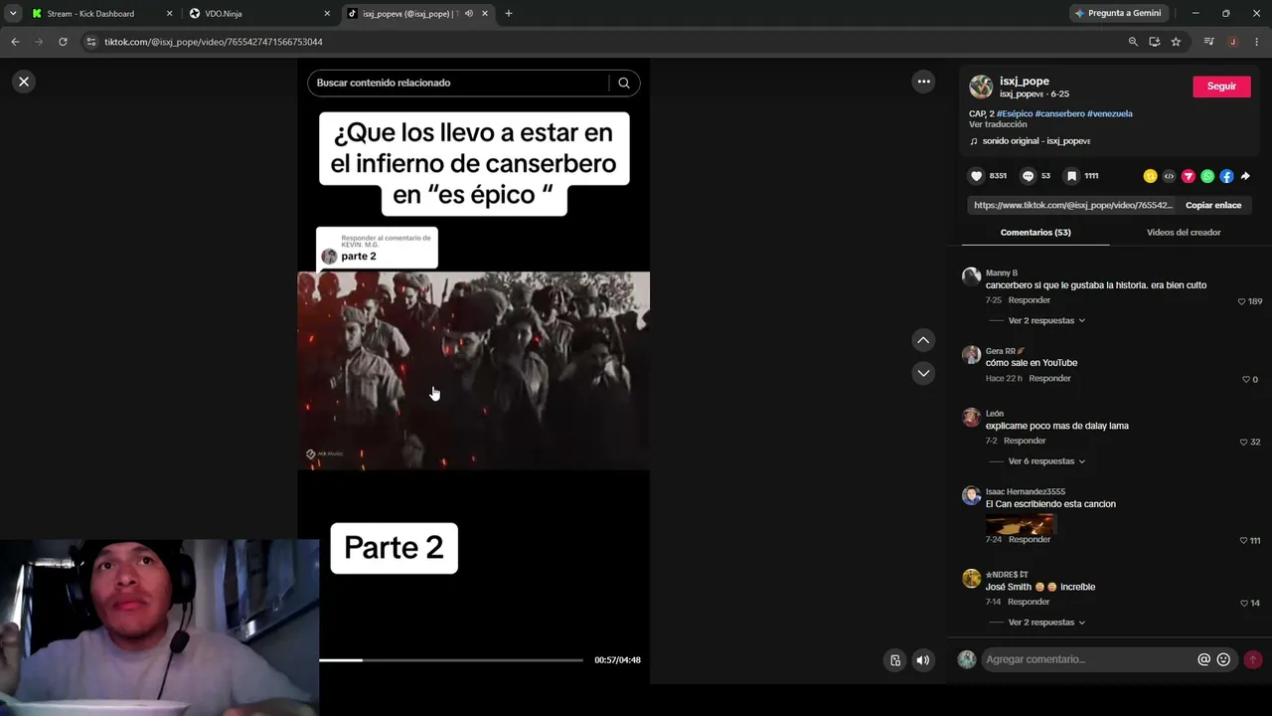Image resolution: width=1272 pixels, height=716 pixels.
Task: Reload the TikTok page
Action: click(63, 42)
